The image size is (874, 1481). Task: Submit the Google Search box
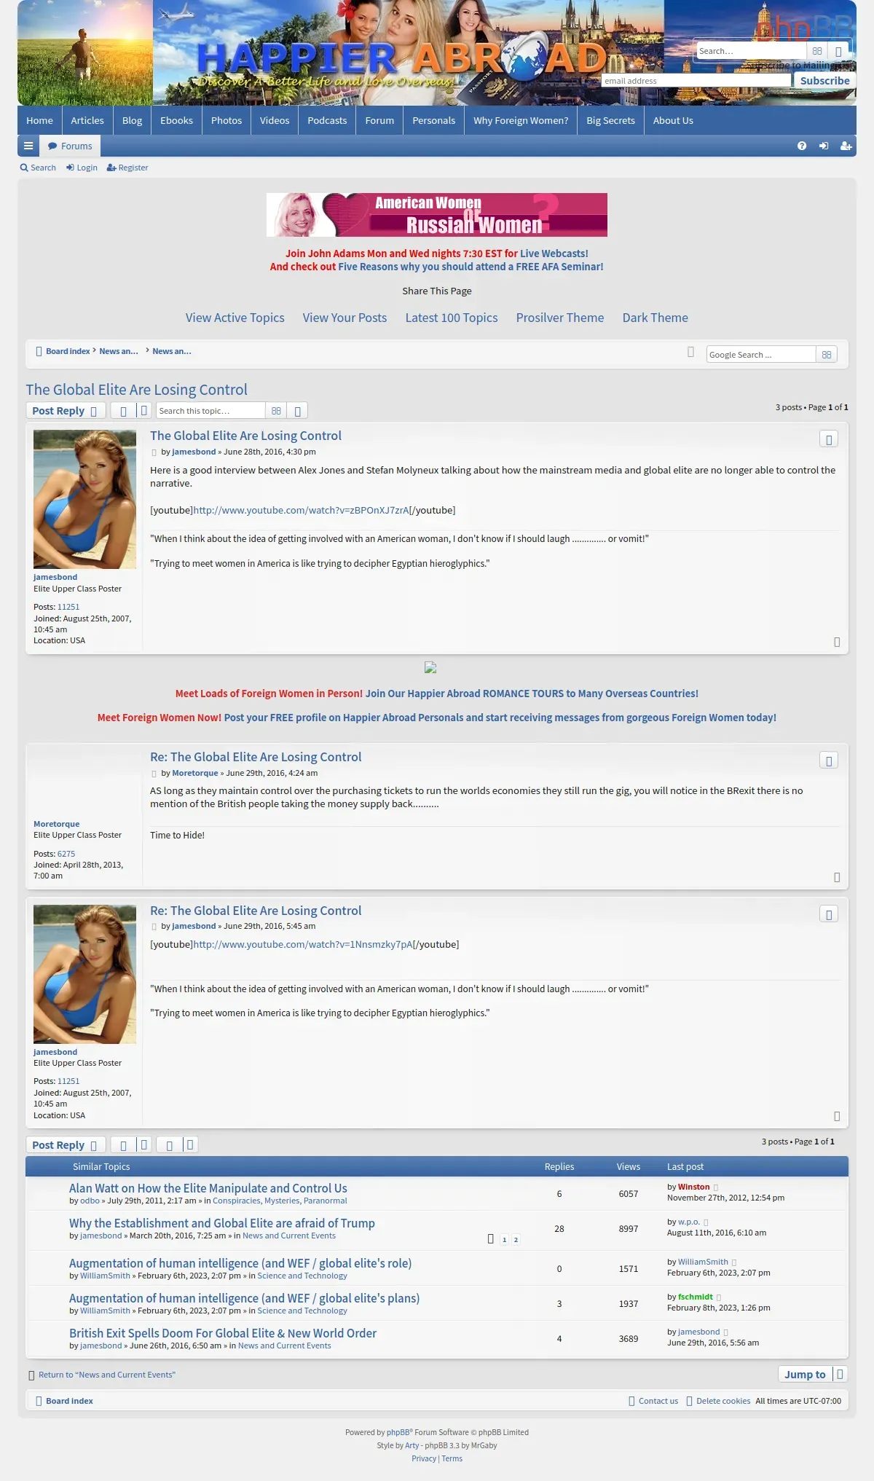point(827,355)
